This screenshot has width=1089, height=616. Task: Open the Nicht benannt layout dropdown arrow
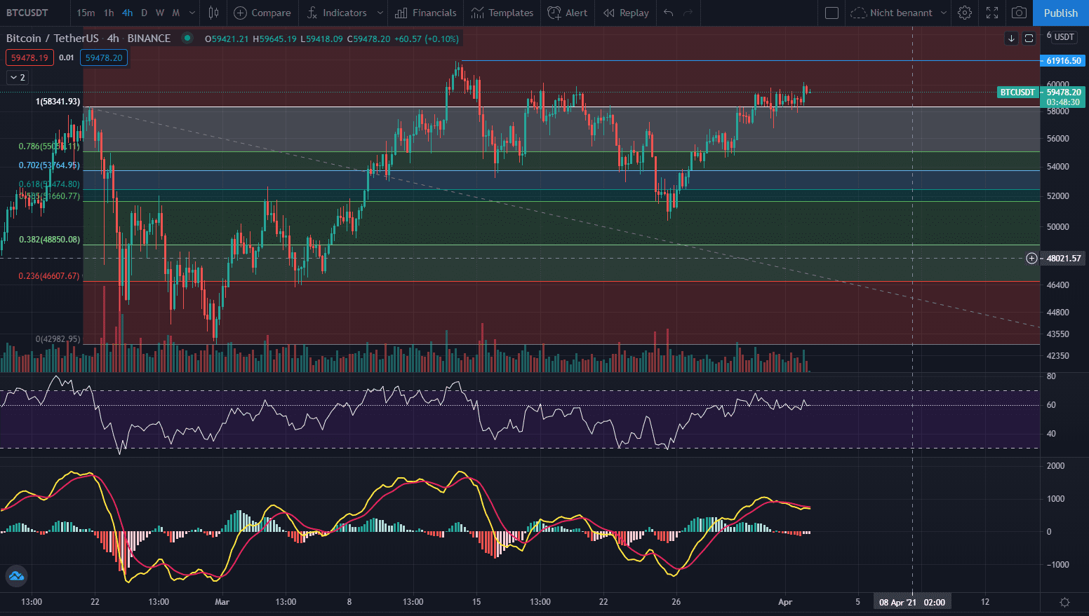944,13
